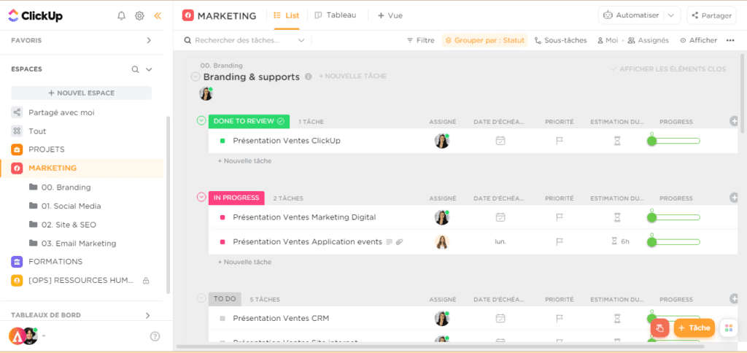Screen dimensions: 747x353
Task: Collapse sidebar with double chevron icon
Action: tap(158, 15)
